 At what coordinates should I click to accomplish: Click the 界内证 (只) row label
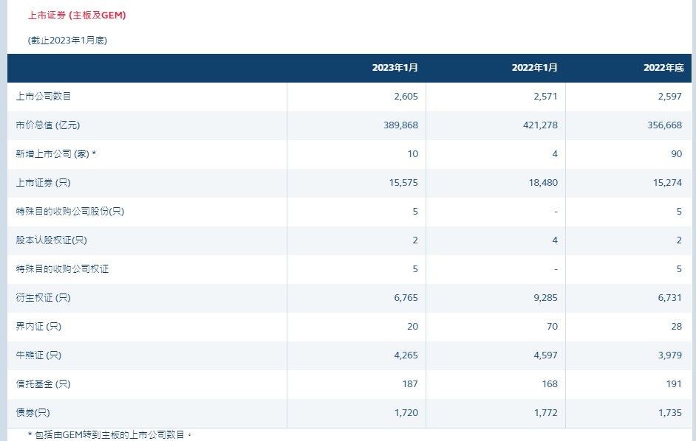click(x=38, y=327)
